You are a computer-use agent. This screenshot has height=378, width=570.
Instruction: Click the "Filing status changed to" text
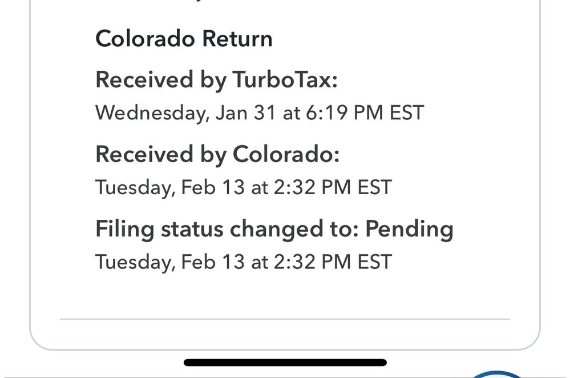pos(227,229)
